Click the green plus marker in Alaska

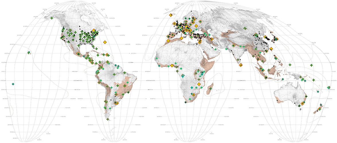click(52, 18)
